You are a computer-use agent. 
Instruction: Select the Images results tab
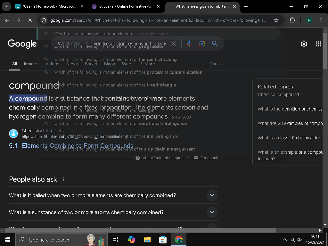point(31,64)
